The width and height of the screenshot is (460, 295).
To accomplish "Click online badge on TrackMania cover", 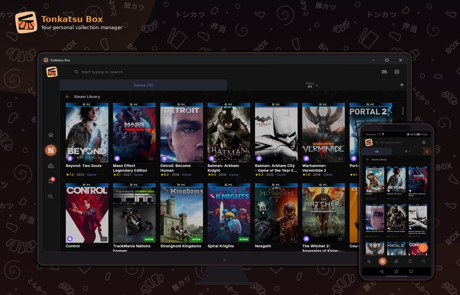I will point(149,239).
